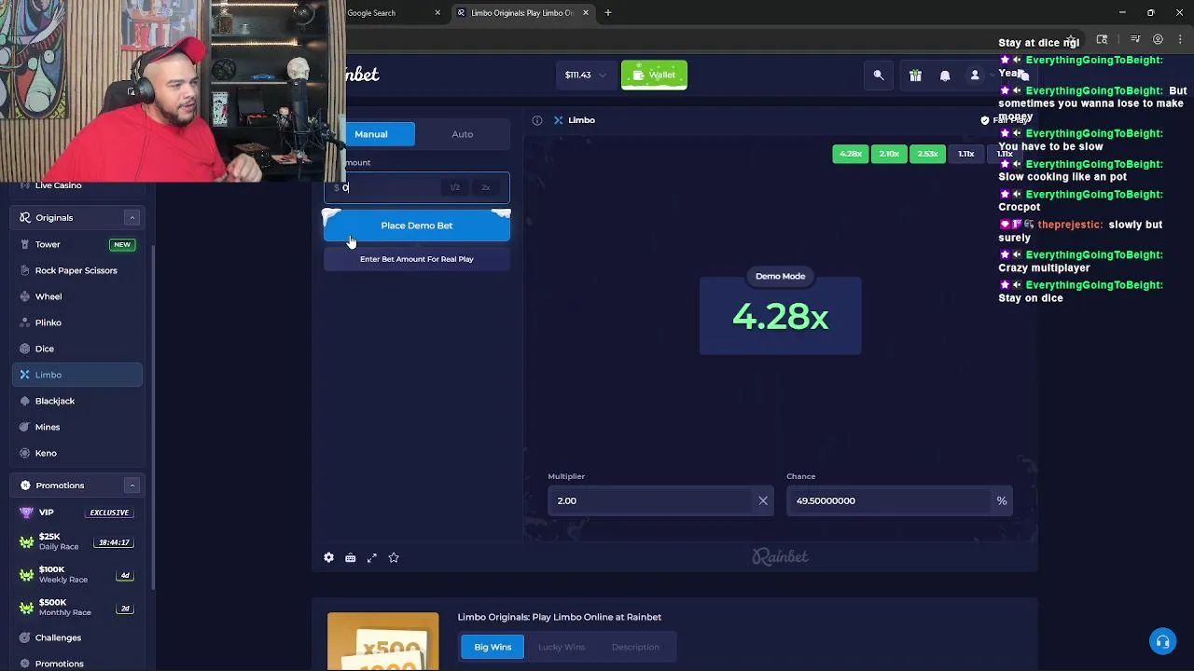
Task: Clear the Multiplier field X icon
Action: point(763,500)
